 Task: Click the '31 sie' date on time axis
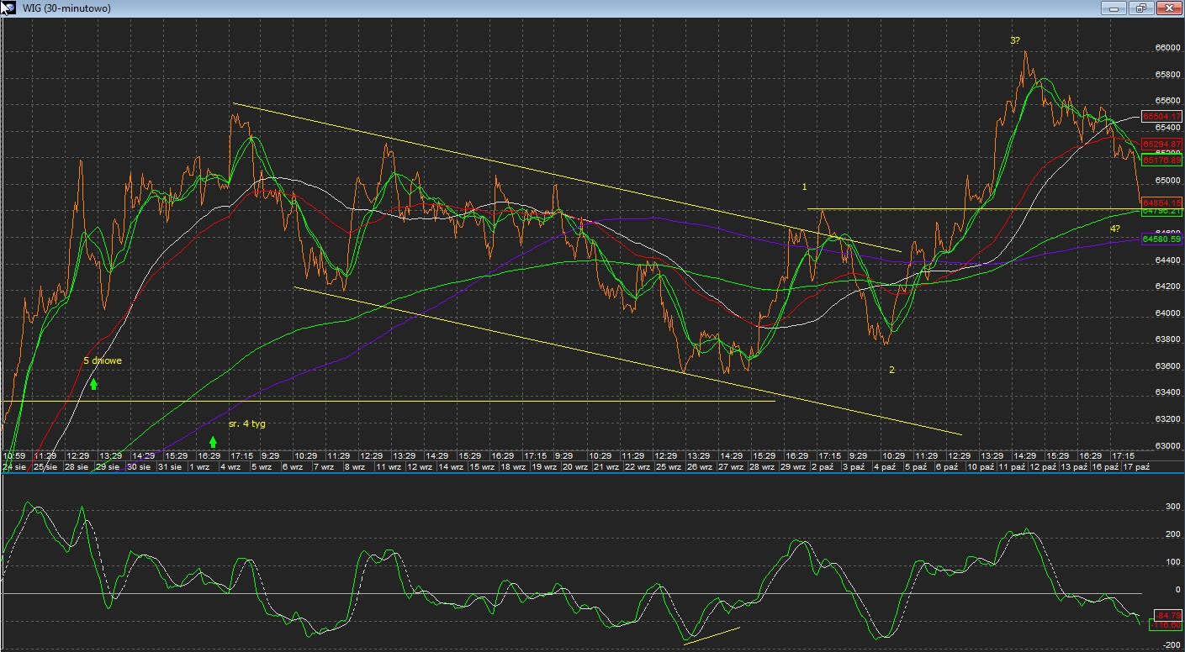(168, 466)
